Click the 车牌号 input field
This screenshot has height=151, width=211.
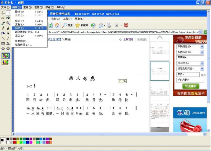[190, 58]
